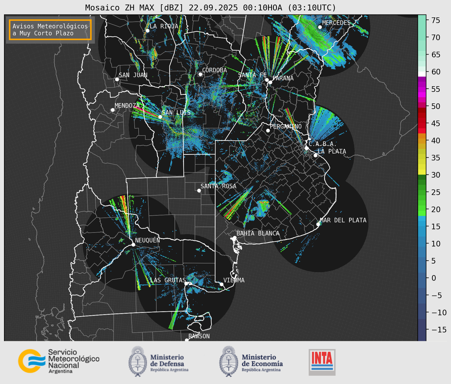This screenshot has height=384, width=451.
Task: Click the Córdoba city marker dot
Action: (x=200, y=74)
